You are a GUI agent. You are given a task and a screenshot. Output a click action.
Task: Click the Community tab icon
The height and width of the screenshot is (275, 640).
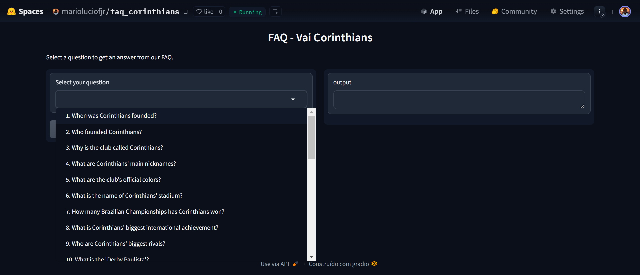pyautogui.click(x=495, y=12)
